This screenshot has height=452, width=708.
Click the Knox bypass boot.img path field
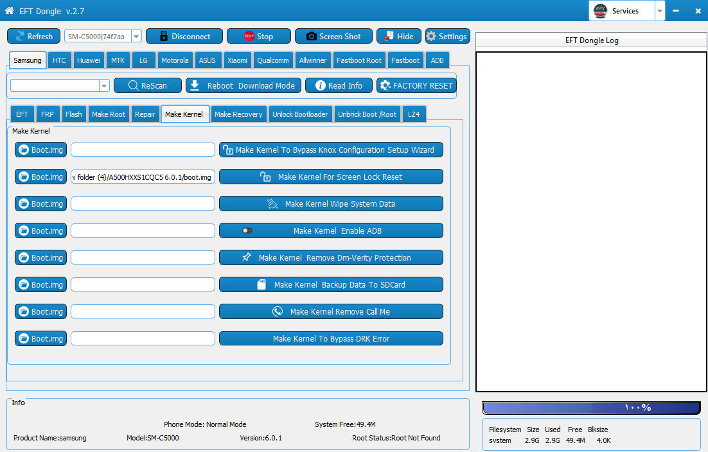click(x=143, y=150)
